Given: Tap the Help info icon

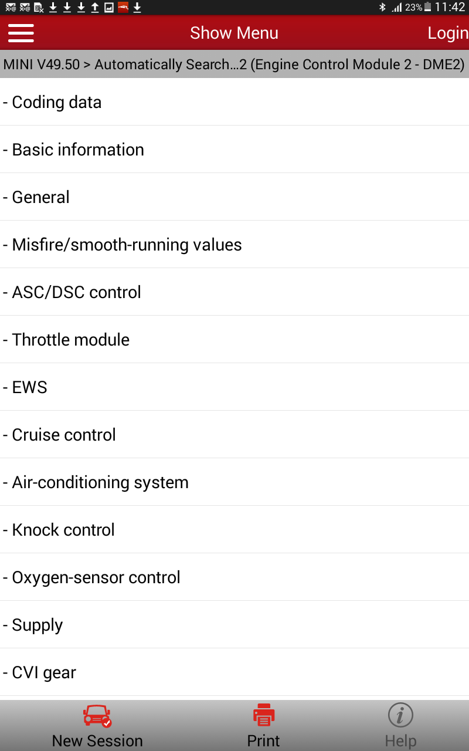Looking at the screenshot, I should 400,716.
